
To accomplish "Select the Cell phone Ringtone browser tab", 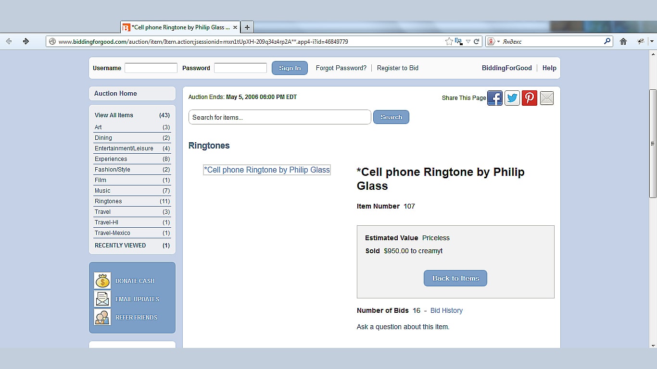I will pyautogui.click(x=180, y=27).
